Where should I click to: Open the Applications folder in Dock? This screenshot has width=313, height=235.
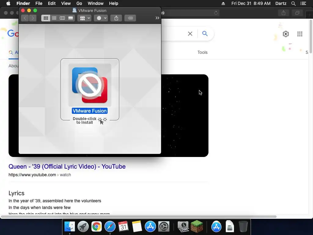[216, 227]
